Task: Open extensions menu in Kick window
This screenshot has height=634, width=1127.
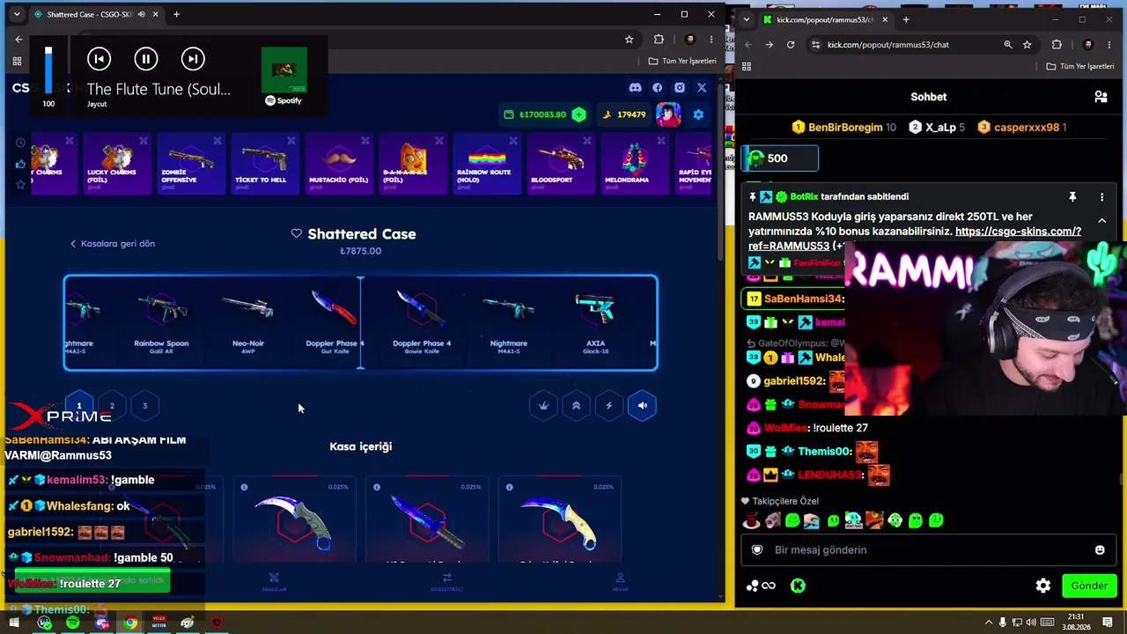Action: (1057, 45)
